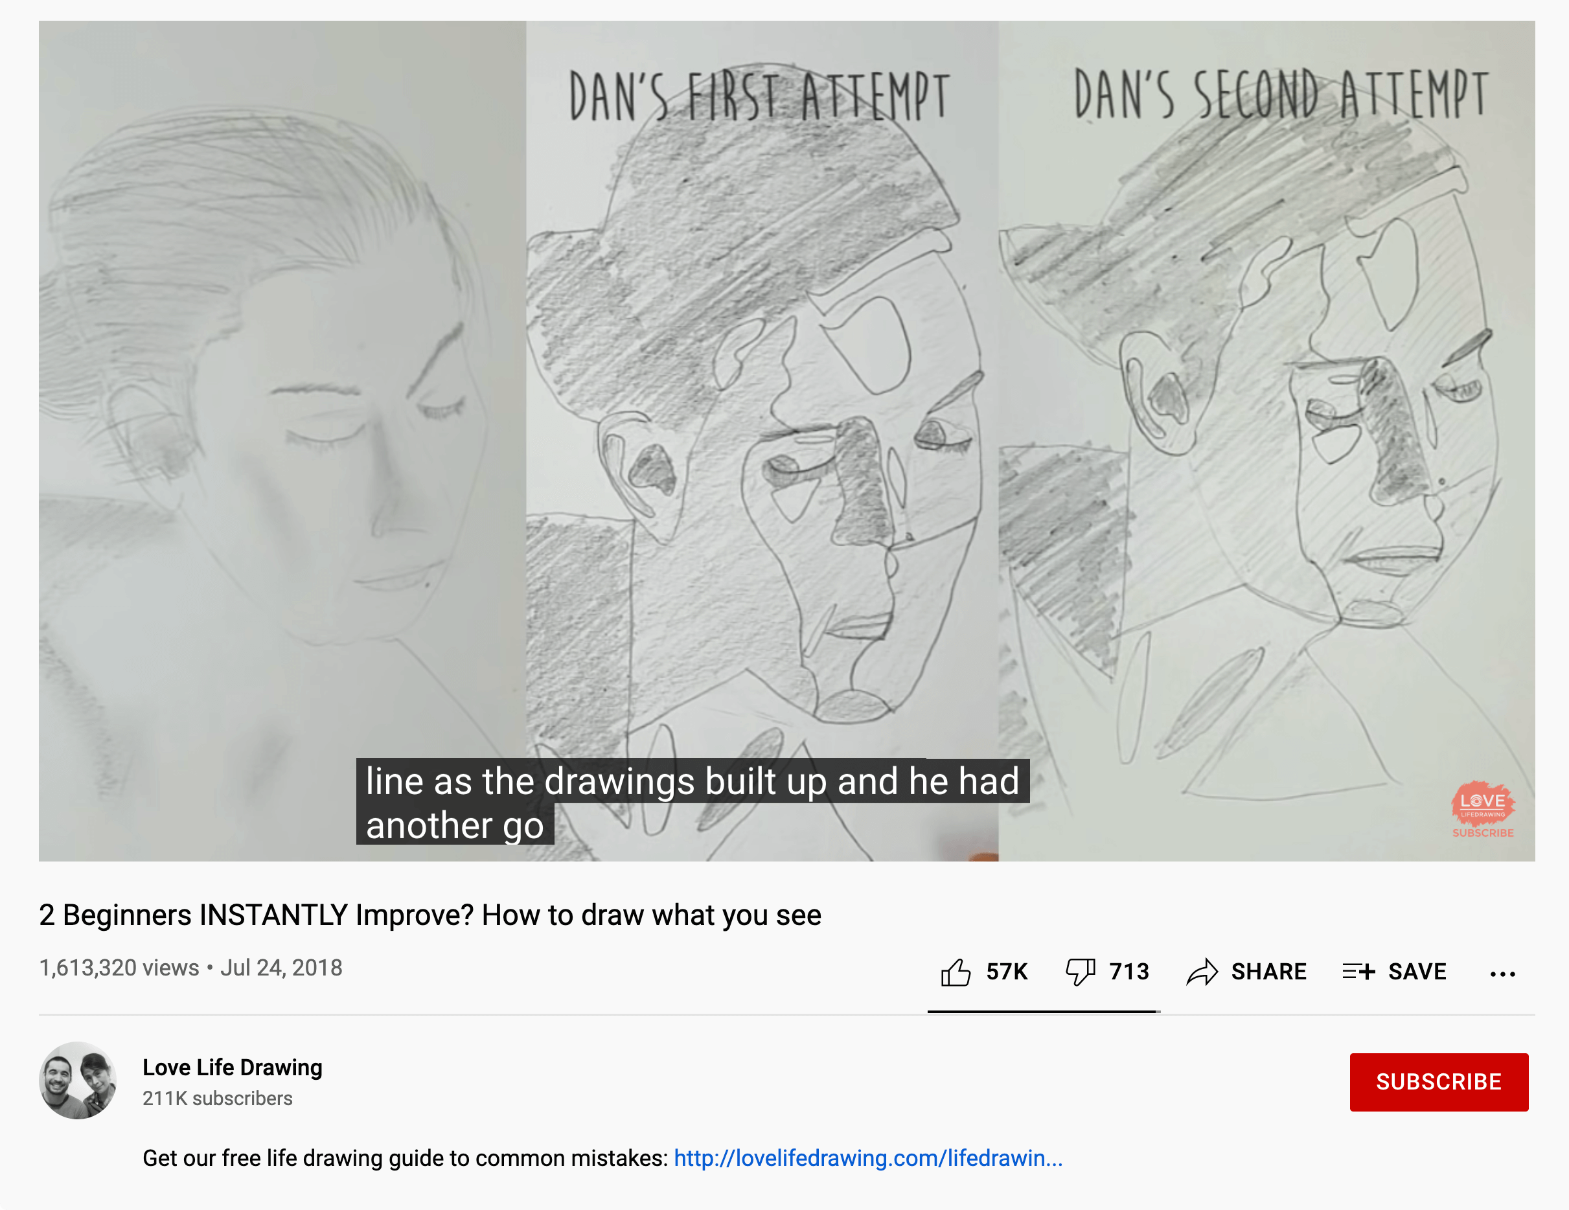Click the thumbs down dislike icon
The image size is (1569, 1210).
tap(1080, 972)
